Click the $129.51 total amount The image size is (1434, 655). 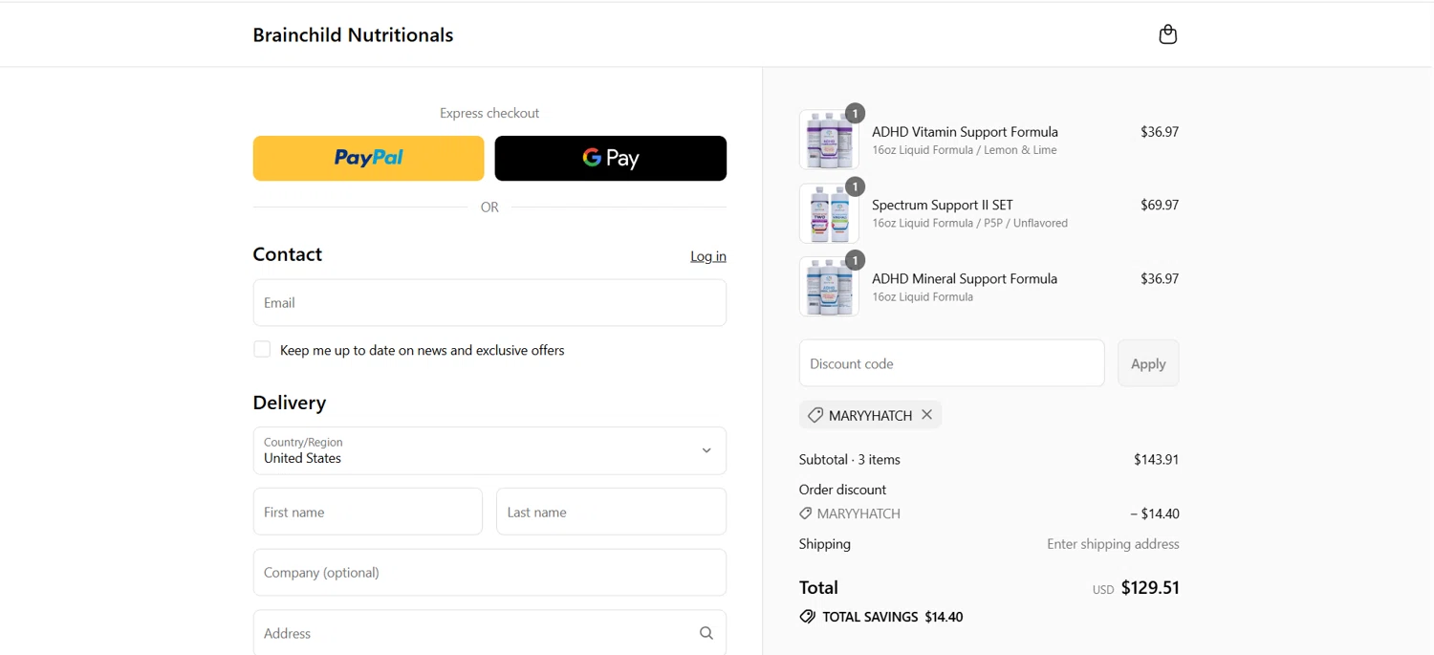(1150, 587)
